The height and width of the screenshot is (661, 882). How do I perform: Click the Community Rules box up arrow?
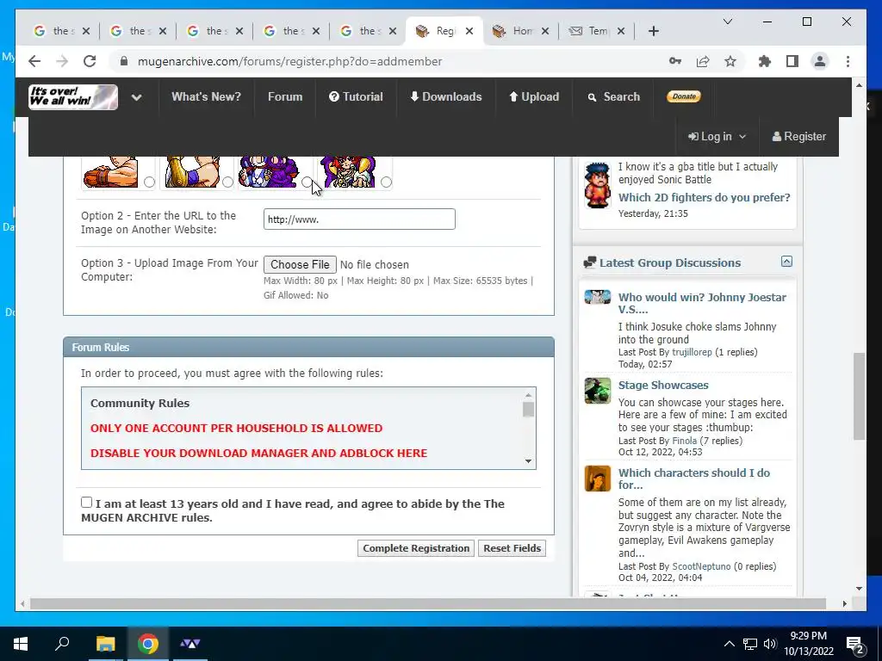pyautogui.click(x=528, y=395)
